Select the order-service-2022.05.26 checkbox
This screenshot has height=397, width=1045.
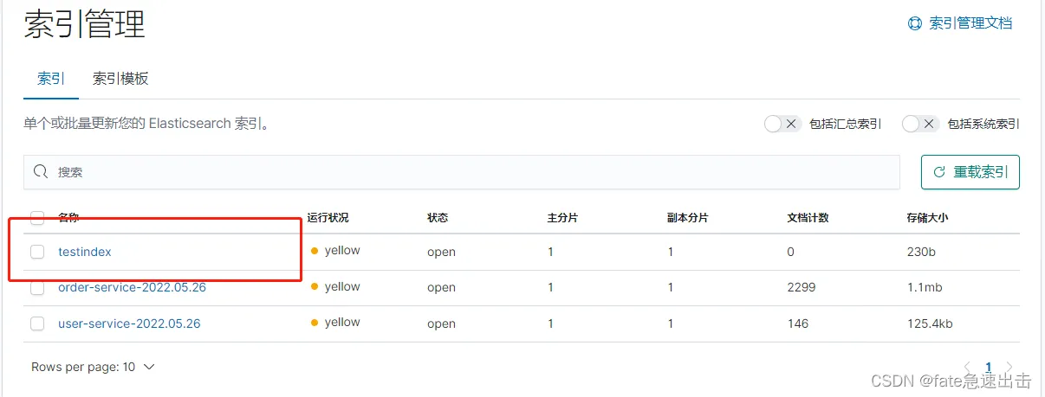tap(37, 288)
